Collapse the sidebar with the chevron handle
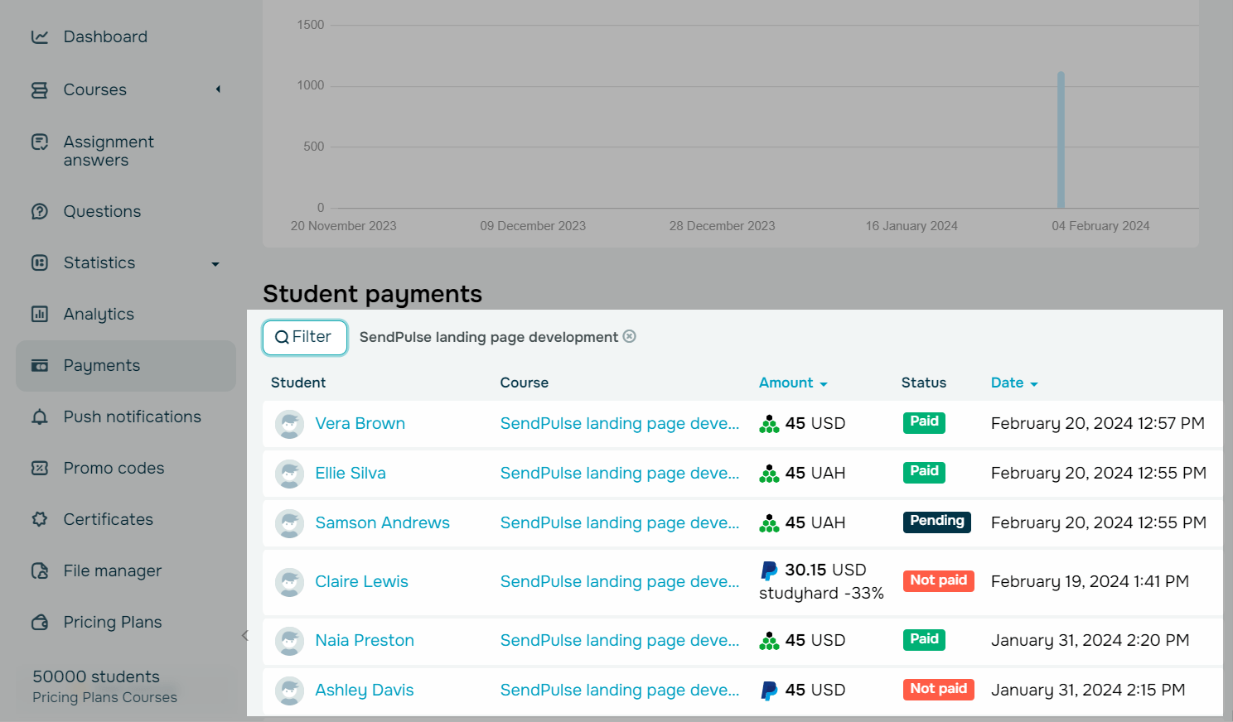 point(244,636)
